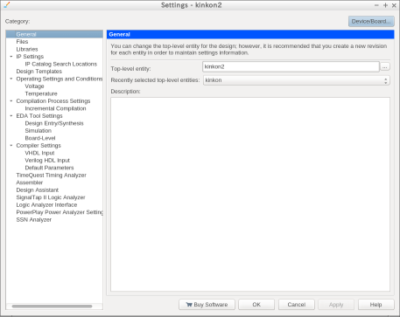The height and width of the screenshot is (317, 400).
Task: Collapse the EDA Tool Settings node
Action: [11, 116]
